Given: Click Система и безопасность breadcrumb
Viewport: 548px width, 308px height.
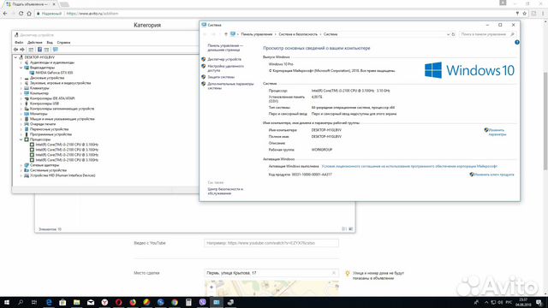Looking at the screenshot, I should coord(298,34).
